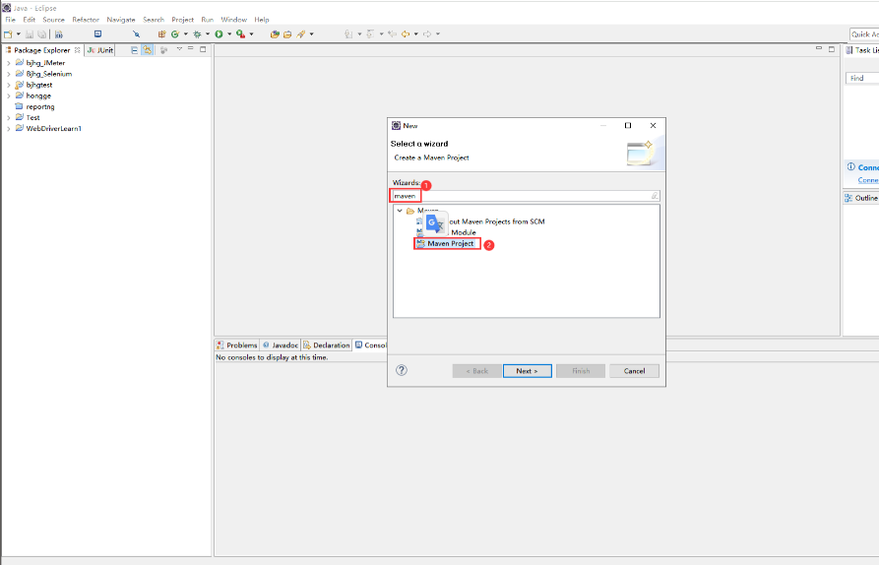This screenshot has height=565, width=879.
Task: Open the Source menu
Action: tap(53, 20)
